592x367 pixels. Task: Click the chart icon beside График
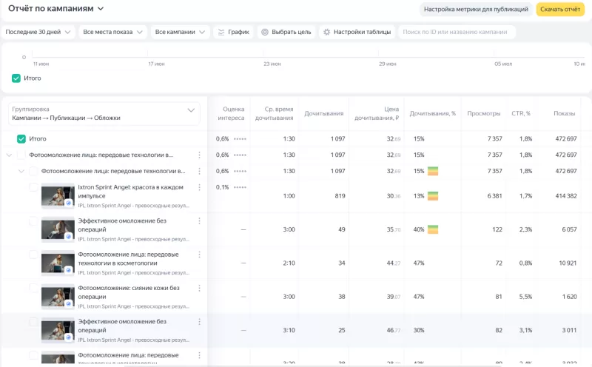[221, 33]
